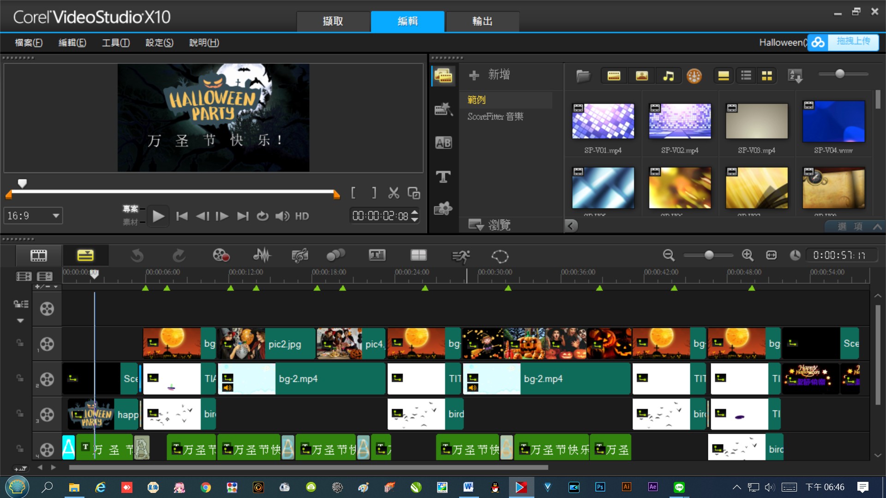This screenshot has width=886, height=498.
Task: Open the Track Motion tool
Action: tap(335, 255)
